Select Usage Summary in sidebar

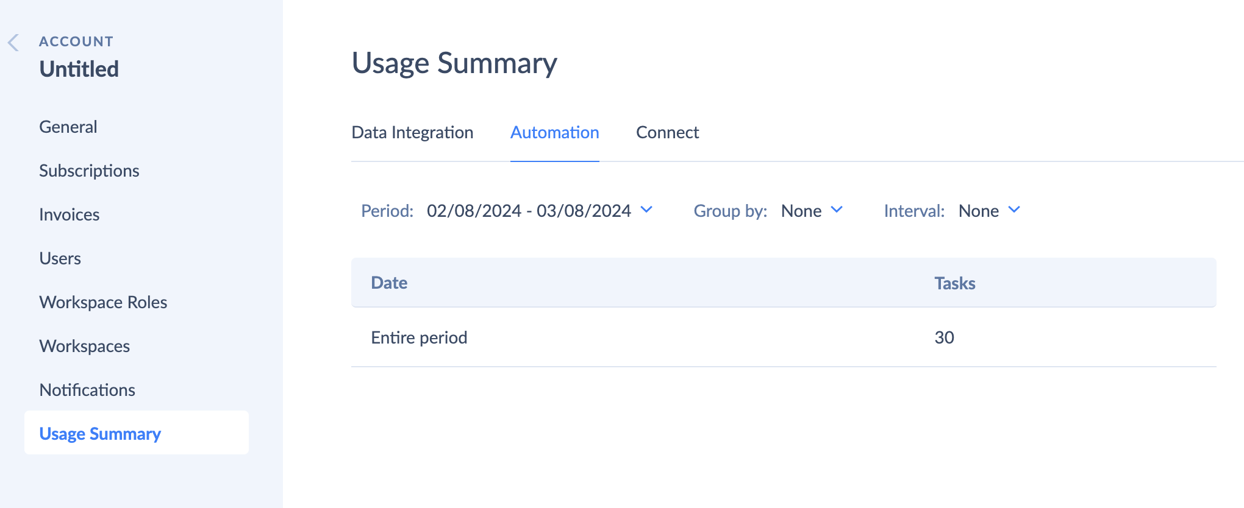(137, 432)
